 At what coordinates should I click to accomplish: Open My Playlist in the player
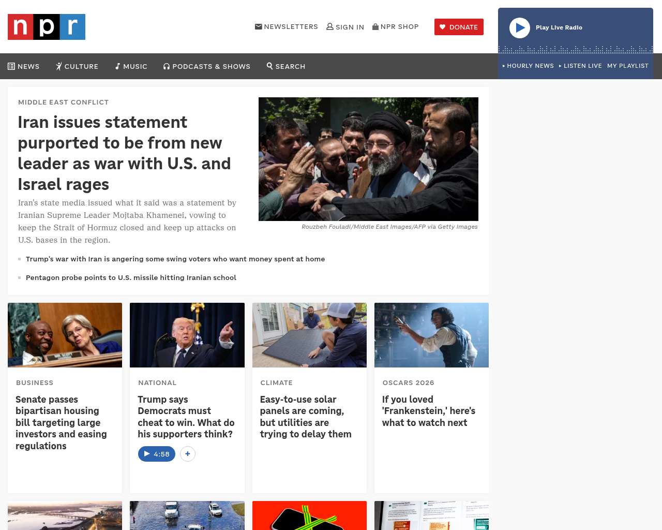pyautogui.click(x=628, y=66)
